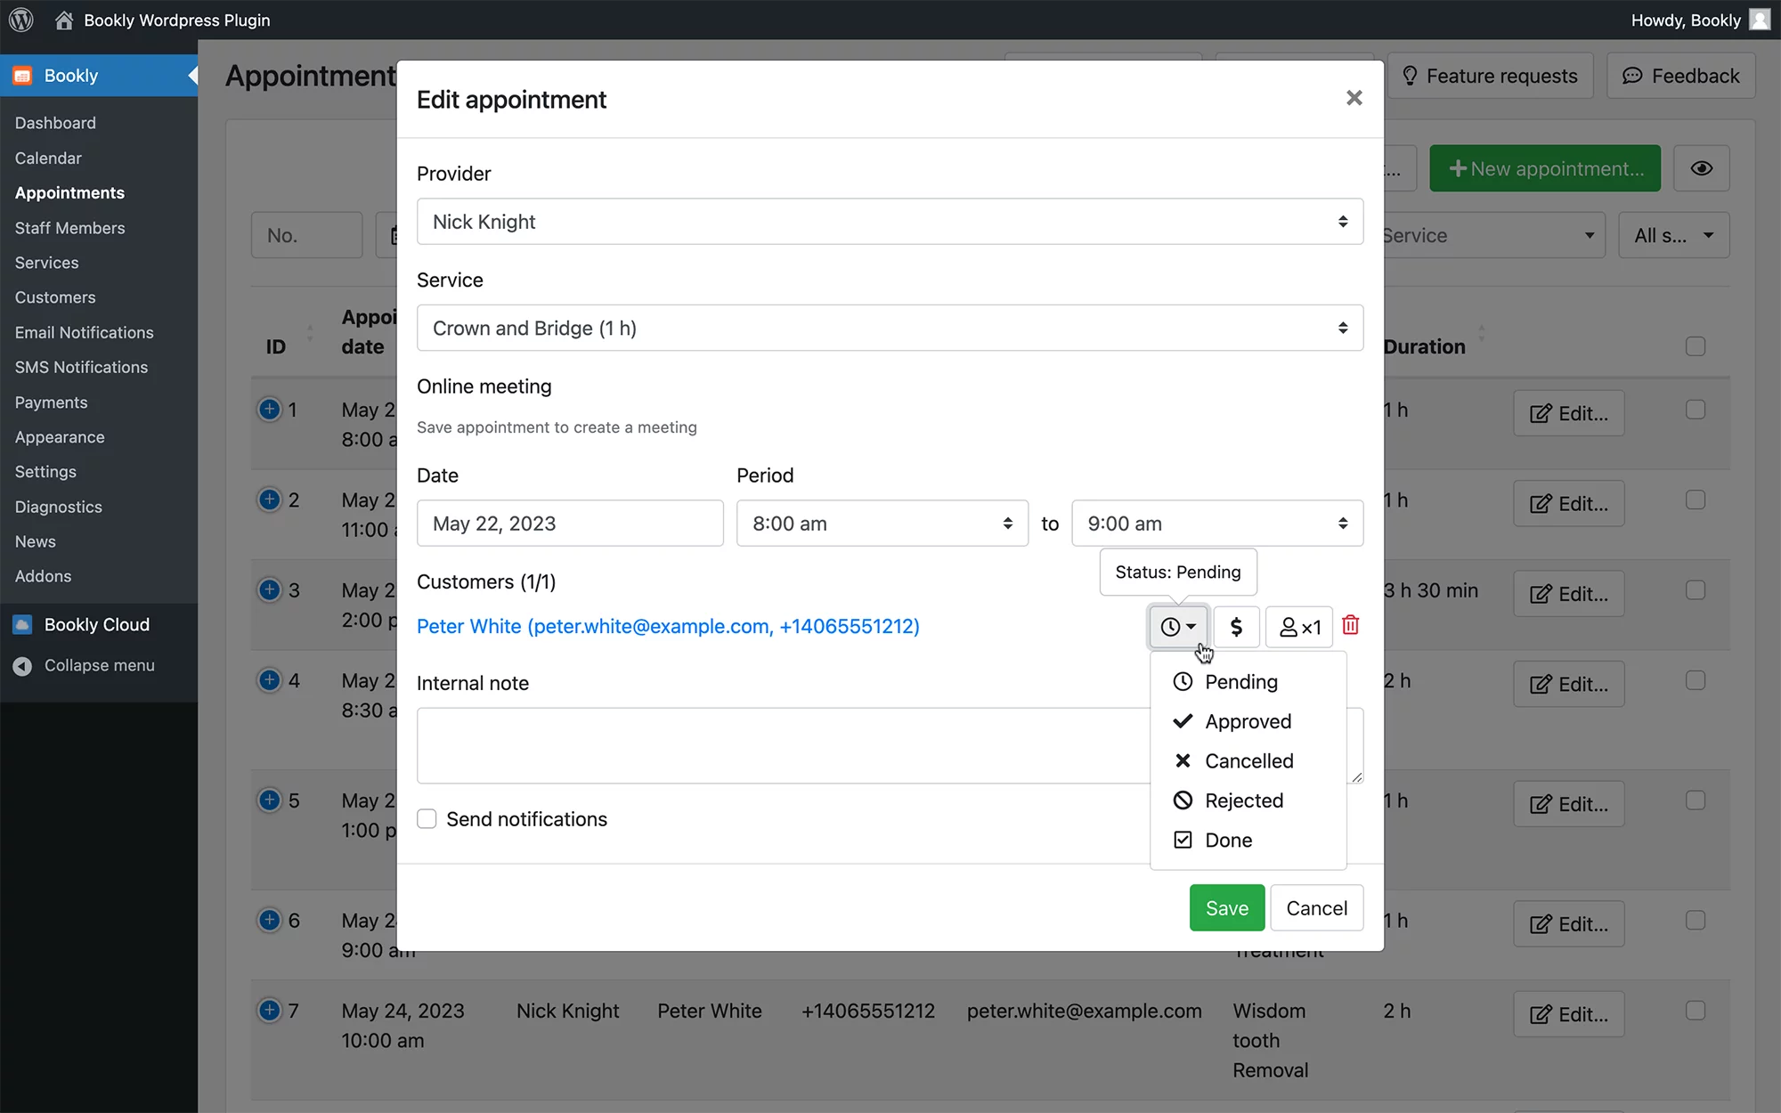This screenshot has height=1113, width=1781.
Task: Tick the checkbox for appointment row 2
Action: tap(1696, 499)
